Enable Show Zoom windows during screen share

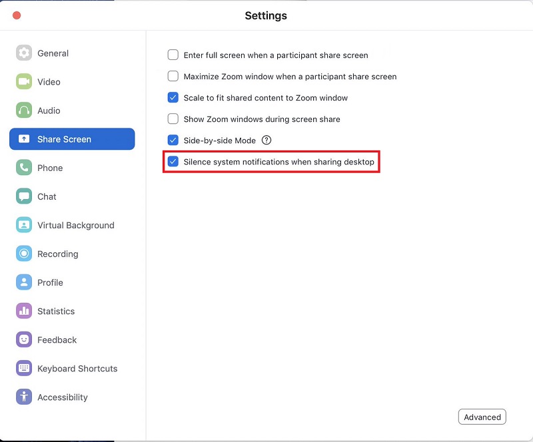click(173, 119)
